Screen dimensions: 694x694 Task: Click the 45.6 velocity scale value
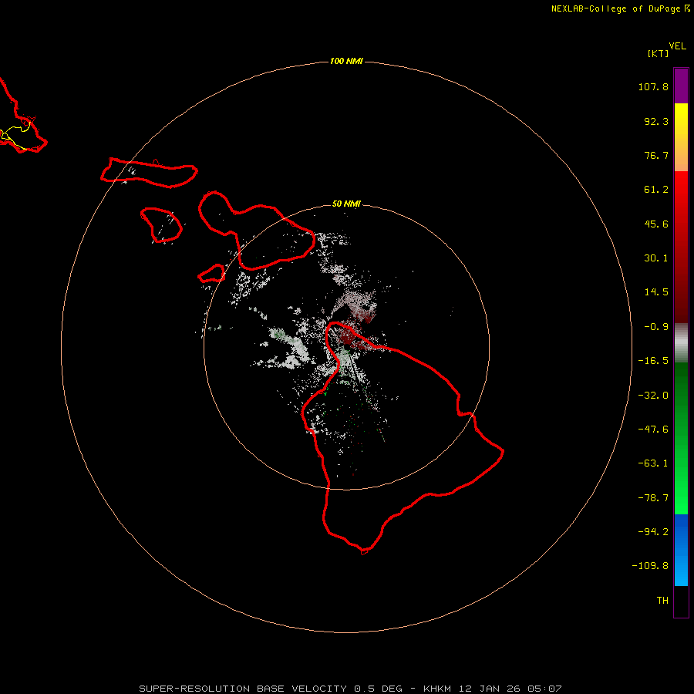click(x=656, y=224)
